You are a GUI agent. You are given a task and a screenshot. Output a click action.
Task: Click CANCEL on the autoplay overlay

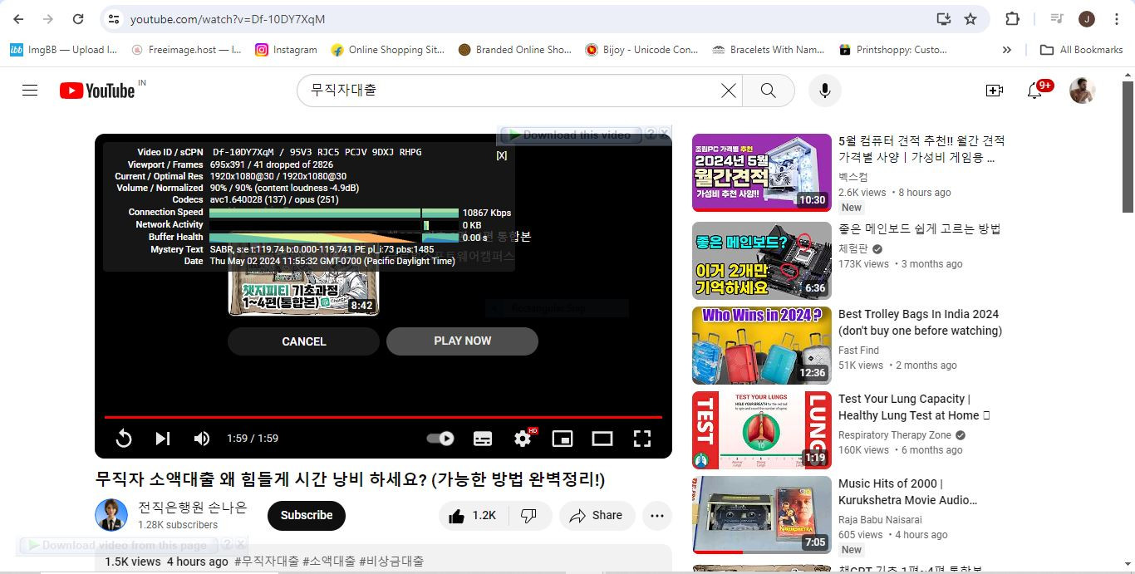(303, 341)
